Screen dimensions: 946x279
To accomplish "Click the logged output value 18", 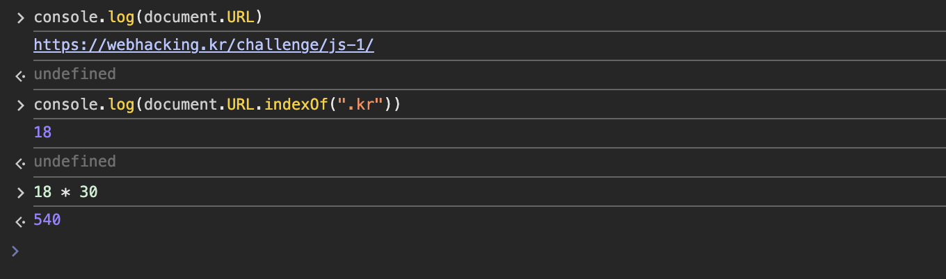I will pyautogui.click(x=42, y=132).
